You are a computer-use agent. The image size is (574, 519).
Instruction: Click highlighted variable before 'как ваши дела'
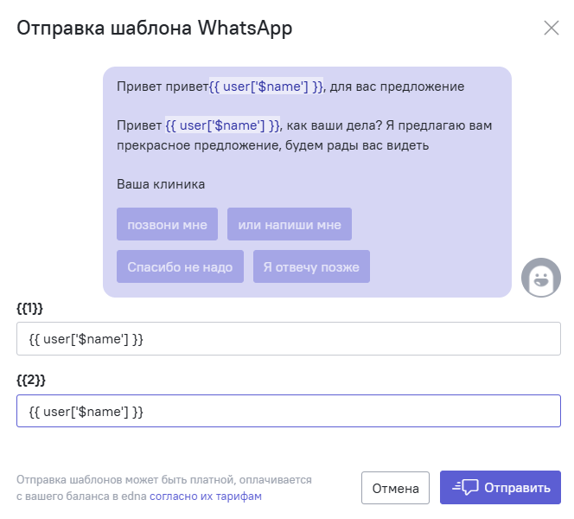tap(223, 125)
